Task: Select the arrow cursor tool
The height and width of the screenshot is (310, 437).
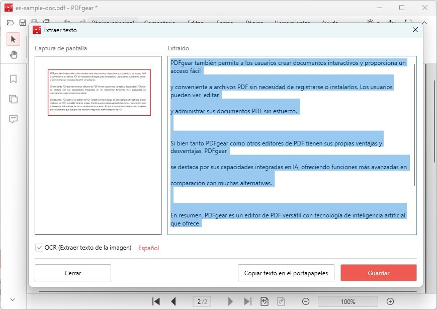Action: 14,39
